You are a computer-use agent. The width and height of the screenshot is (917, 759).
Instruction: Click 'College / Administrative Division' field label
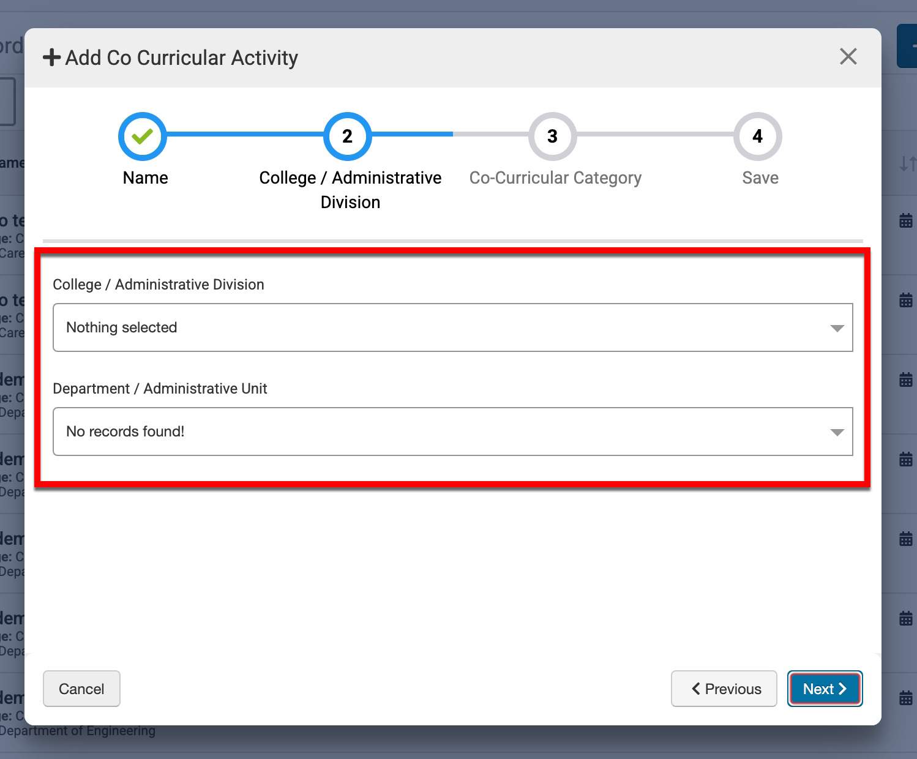(x=159, y=285)
